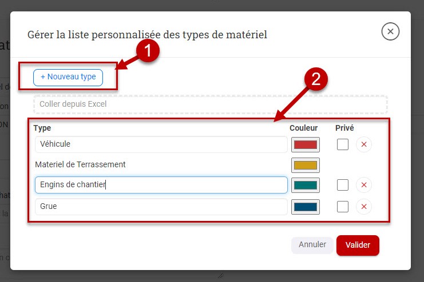Screen dimensions: 424x282
Task: Enable private checkbox for Grue
Action: click(343, 207)
